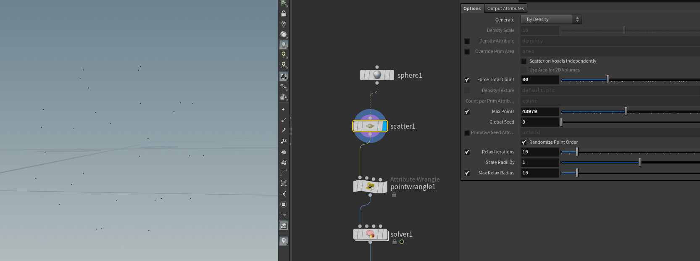Viewport: 700px width, 261px height.
Task: Click the Relax Iterations slider handle
Action: 577,152
